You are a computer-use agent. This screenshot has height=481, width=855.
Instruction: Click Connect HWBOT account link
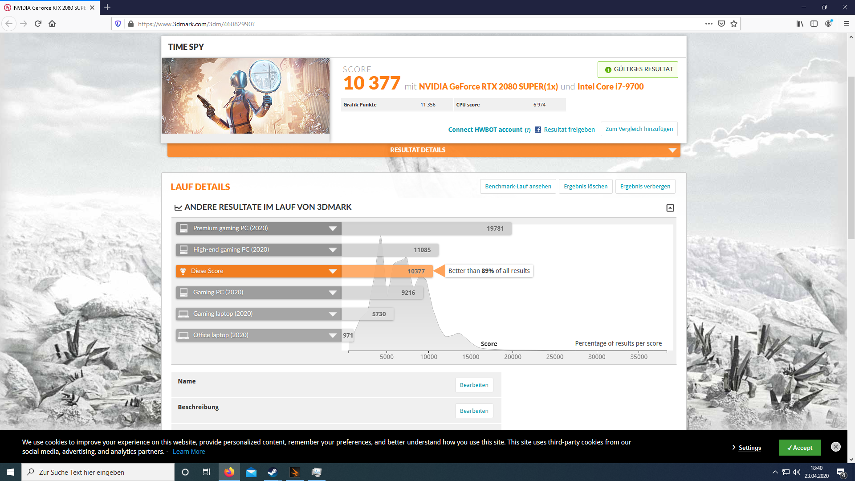(485, 130)
